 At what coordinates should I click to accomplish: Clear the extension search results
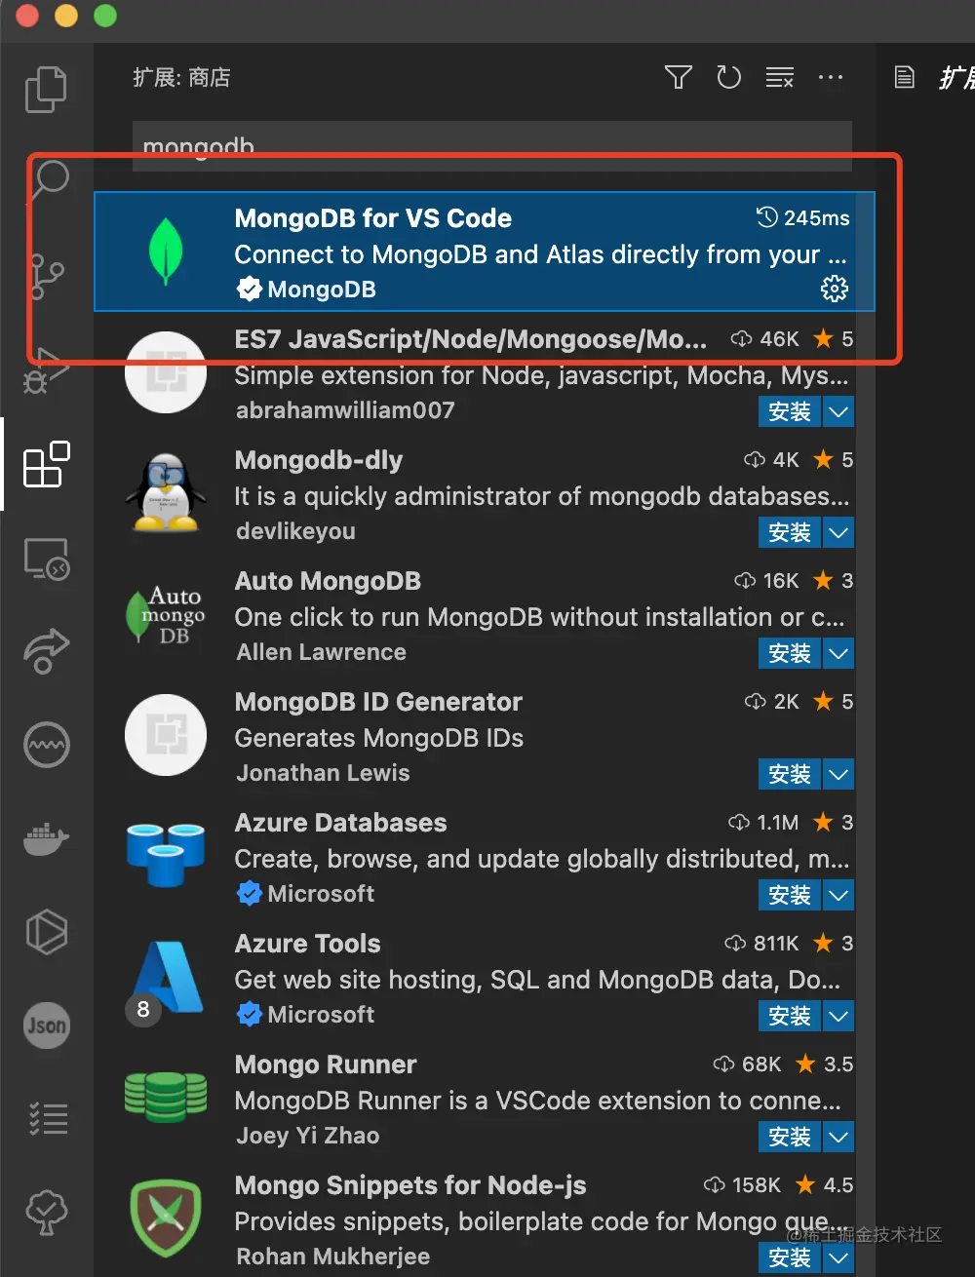(x=779, y=77)
